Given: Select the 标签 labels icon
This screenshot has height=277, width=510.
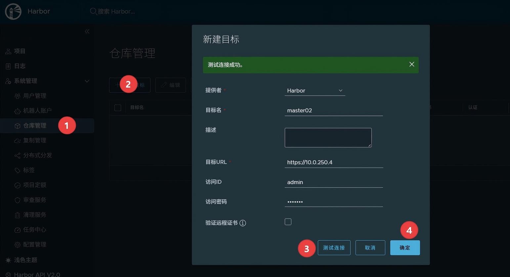Looking at the screenshot, I should point(18,170).
